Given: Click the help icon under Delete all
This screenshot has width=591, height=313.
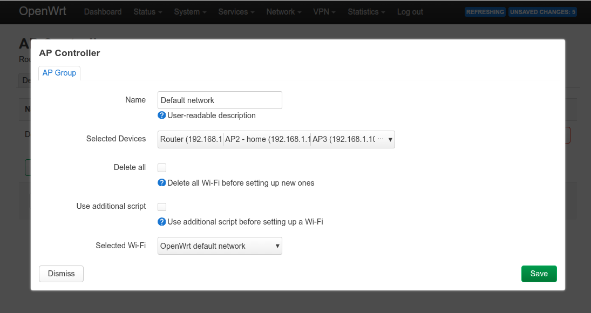Looking at the screenshot, I should pyautogui.click(x=161, y=183).
